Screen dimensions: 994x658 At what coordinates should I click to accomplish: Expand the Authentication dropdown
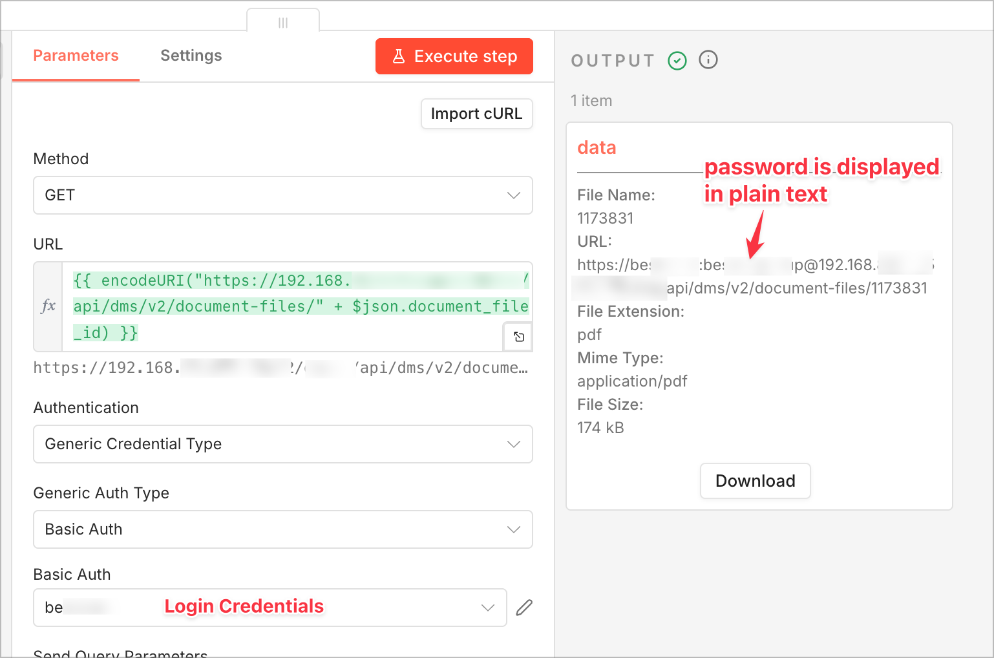[282, 444]
